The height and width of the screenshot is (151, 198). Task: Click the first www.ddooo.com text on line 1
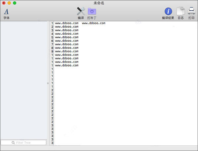tap(67, 23)
